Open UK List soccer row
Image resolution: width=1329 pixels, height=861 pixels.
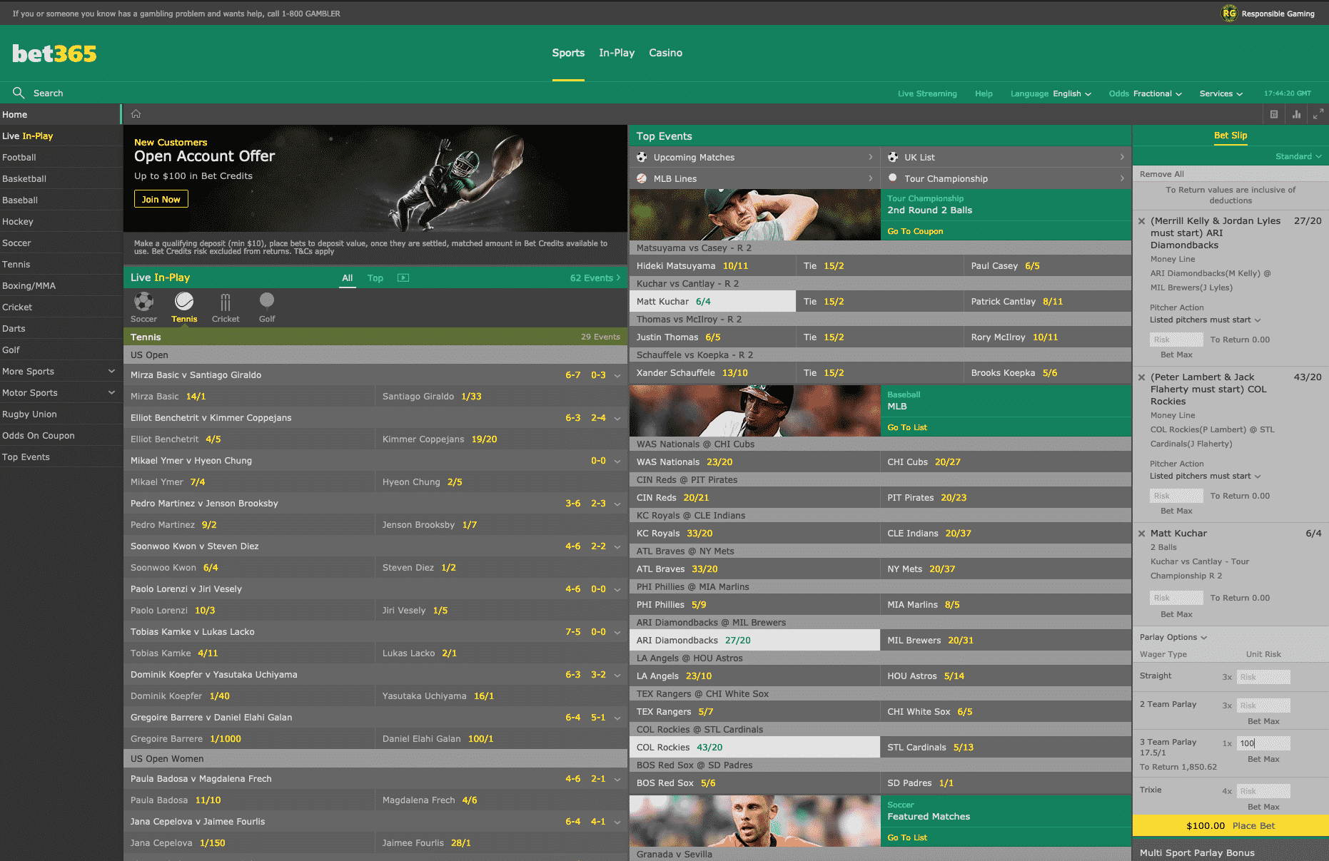coord(1006,157)
